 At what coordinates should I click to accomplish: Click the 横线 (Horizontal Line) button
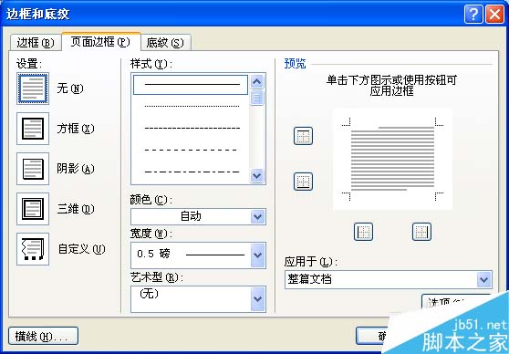[x=43, y=336]
